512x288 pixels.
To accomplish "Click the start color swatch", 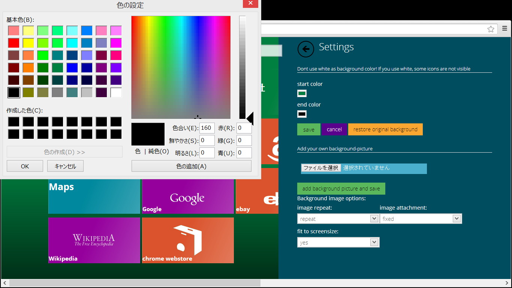I will pyautogui.click(x=302, y=93).
